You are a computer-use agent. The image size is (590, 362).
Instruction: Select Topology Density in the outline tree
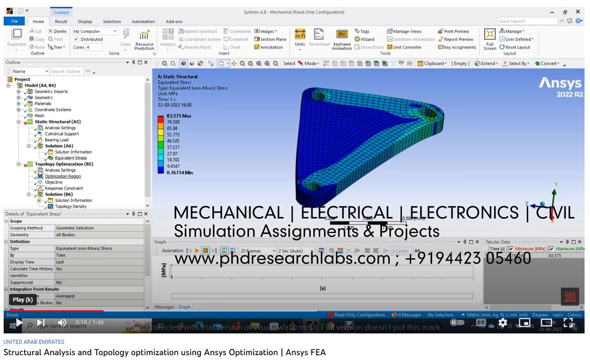click(x=71, y=206)
